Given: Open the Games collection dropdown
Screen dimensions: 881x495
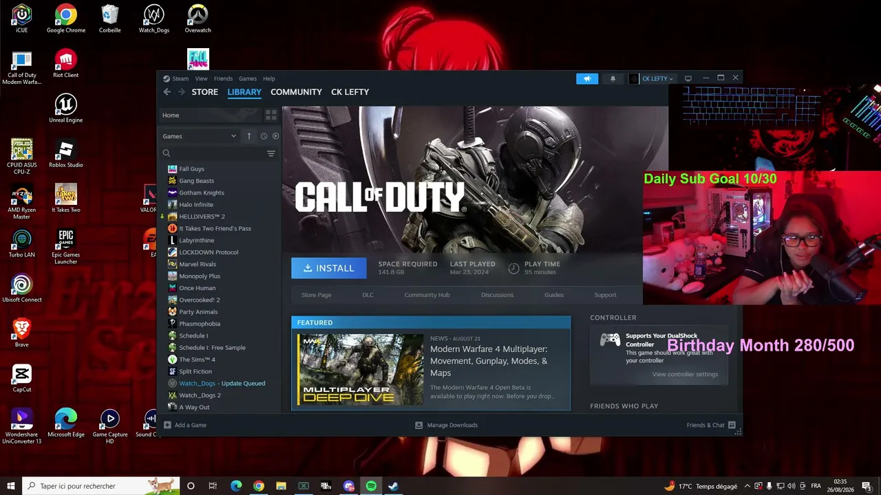Looking at the screenshot, I should pyautogui.click(x=200, y=136).
